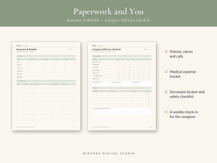This screenshot has width=217, height=163.
Task: Click the 'Insurance & Benefits' subtitle in banner
Action: [83, 20]
